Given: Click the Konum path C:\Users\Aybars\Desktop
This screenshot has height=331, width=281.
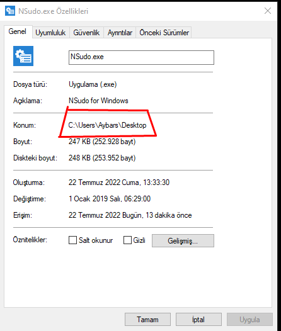Looking at the screenshot, I should [x=107, y=125].
